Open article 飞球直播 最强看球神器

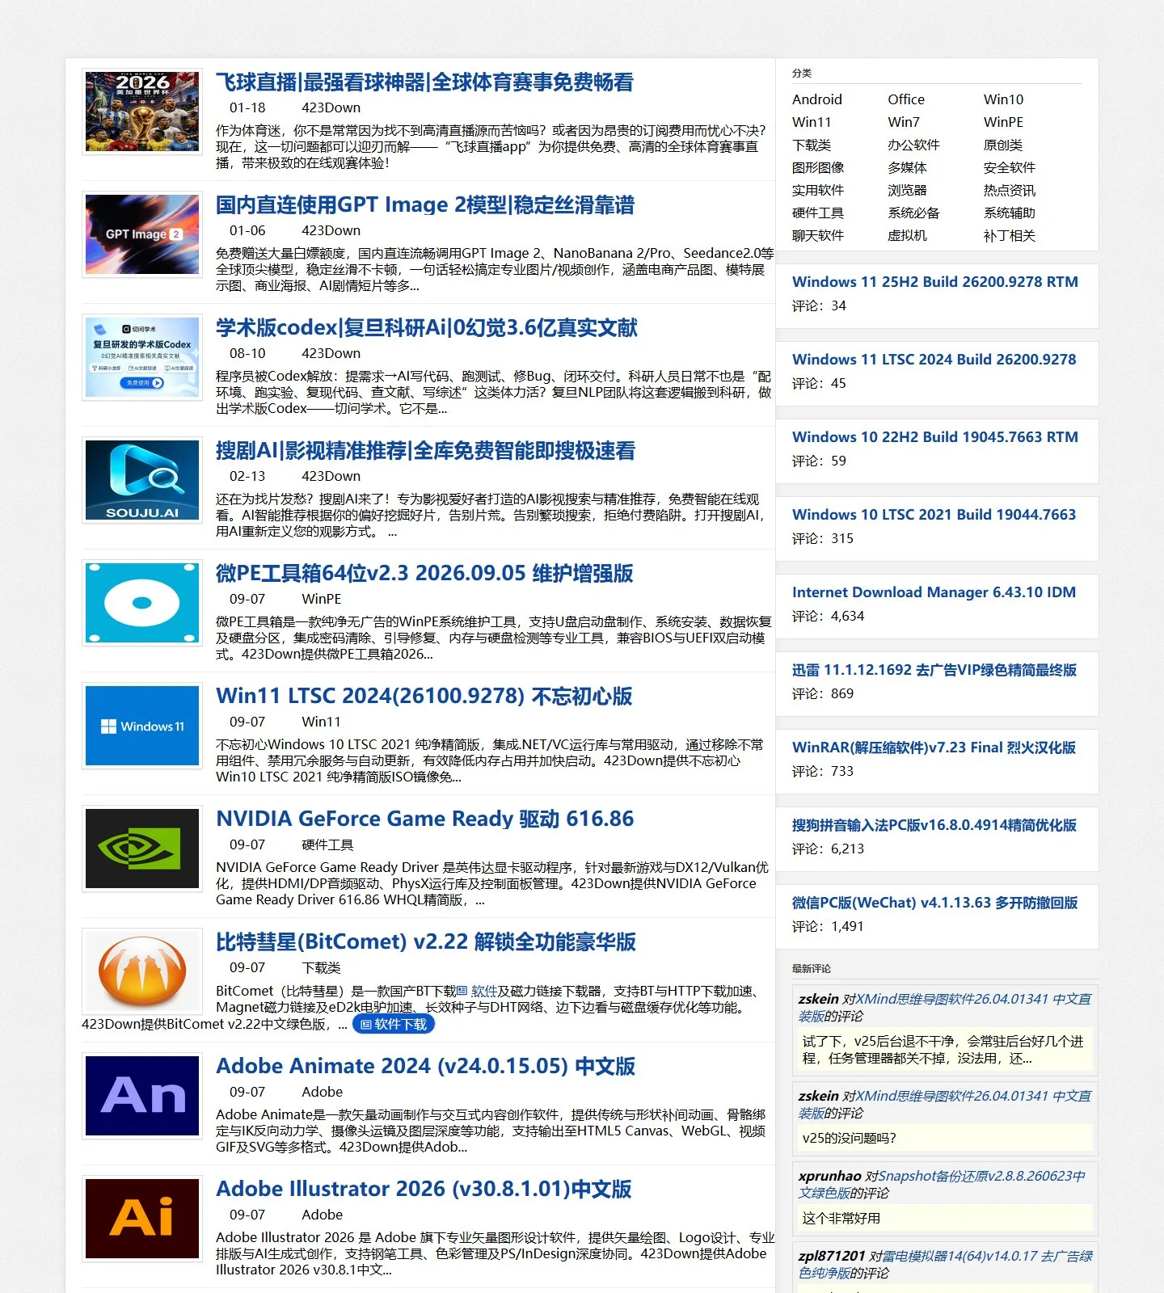coord(424,82)
